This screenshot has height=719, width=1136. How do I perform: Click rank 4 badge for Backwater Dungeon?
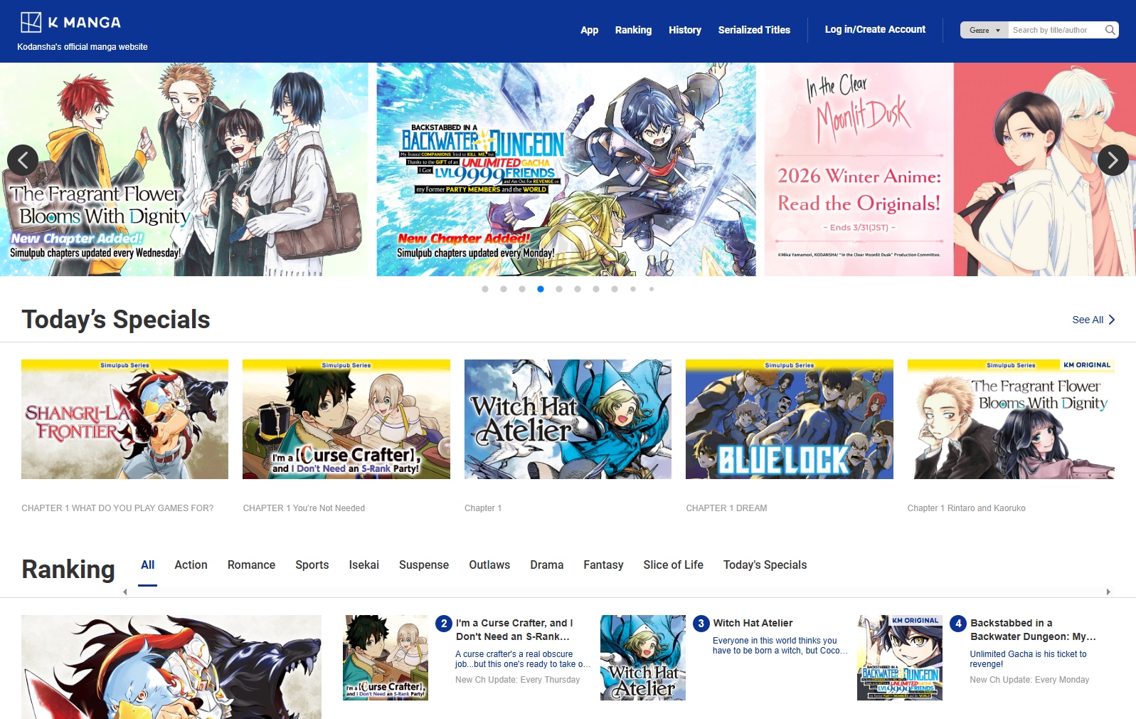[958, 624]
